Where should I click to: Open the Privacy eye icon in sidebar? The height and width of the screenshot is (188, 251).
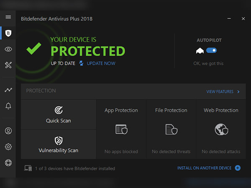click(8, 49)
